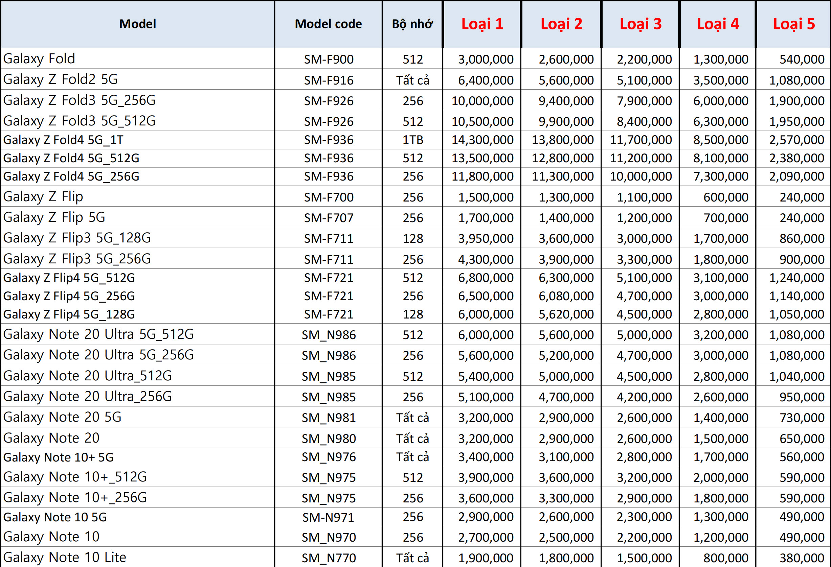The height and width of the screenshot is (567, 831).
Task: Select the 14,300,000 price cell
Action: pyautogui.click(x=482, y=140)
